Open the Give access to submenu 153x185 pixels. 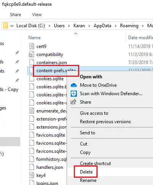pyautogui.click(x=94, y=113)
